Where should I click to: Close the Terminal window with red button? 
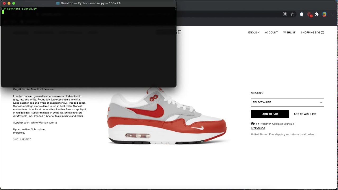(4, 3)
